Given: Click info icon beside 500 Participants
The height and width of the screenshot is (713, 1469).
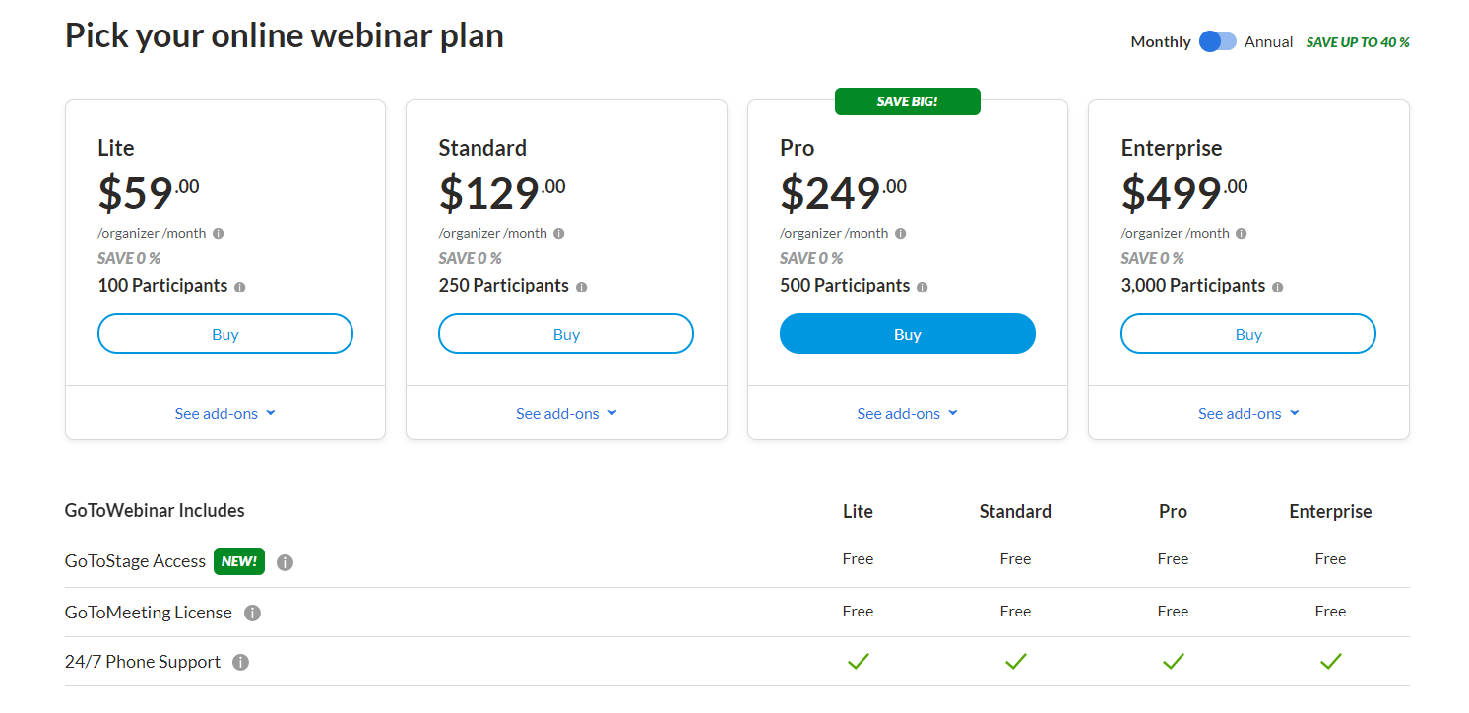Looking at the screenshot, I should coord(923,288).
